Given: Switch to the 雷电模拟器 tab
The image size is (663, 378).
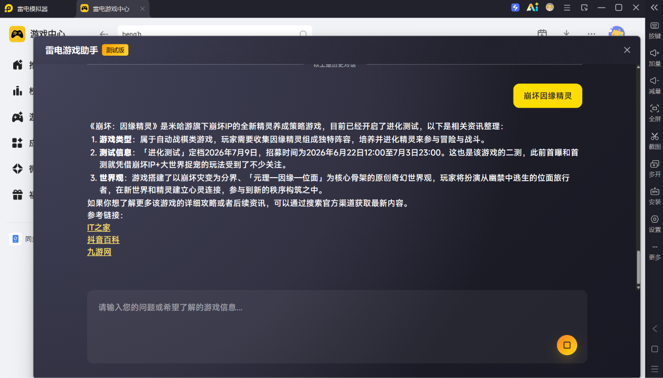Looking at the screenshot, I should (32, 9).
